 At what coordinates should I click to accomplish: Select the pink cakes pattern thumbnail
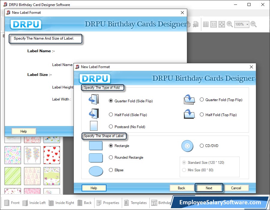point(32,176)
